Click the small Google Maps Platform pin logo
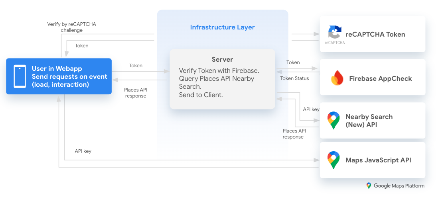Viewport: 444px width, 201px height. tap(369, 186)
